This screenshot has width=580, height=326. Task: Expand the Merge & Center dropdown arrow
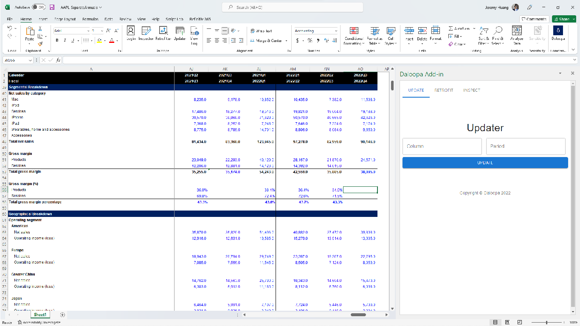pyautogui.click(x=286, y=41)
